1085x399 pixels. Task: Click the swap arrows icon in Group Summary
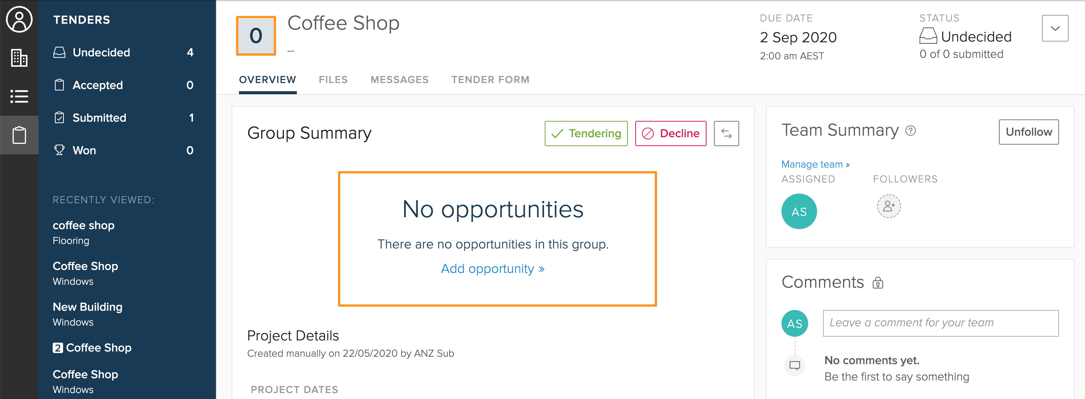726,133
